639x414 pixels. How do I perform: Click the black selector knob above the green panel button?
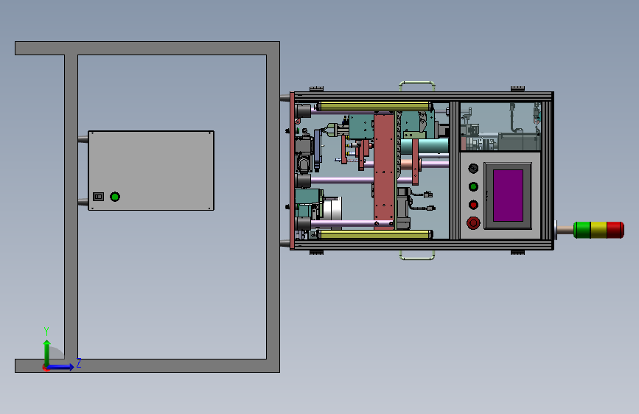point(473,168)
